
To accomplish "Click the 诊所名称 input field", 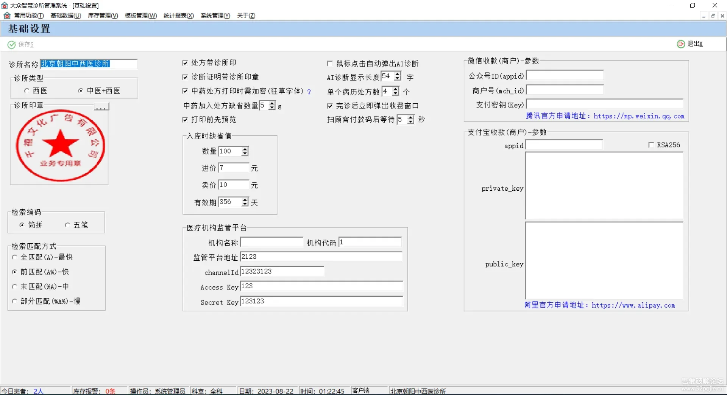I will [x=89, y=64].
